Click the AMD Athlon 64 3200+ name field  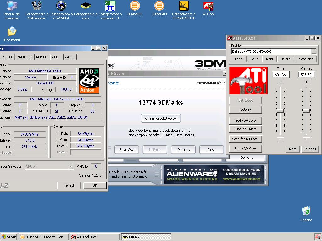point(45,71)
